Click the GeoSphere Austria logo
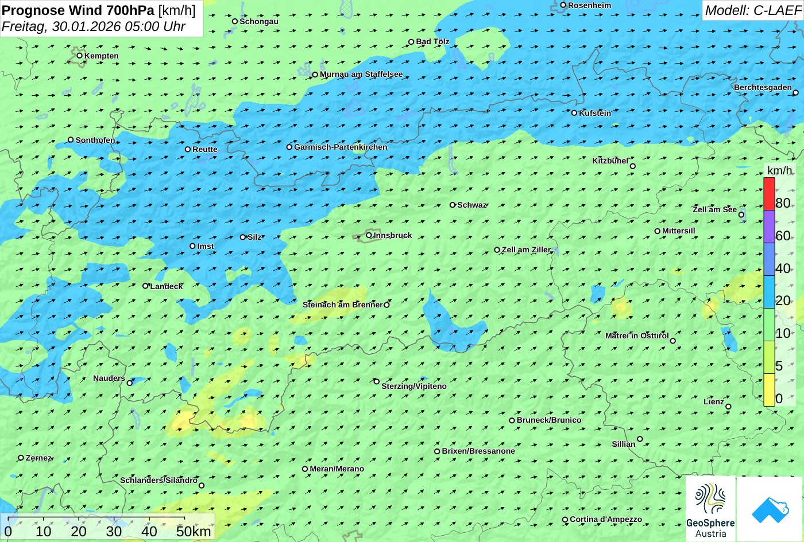The image size is (804, 542). (x=710, y=509)
